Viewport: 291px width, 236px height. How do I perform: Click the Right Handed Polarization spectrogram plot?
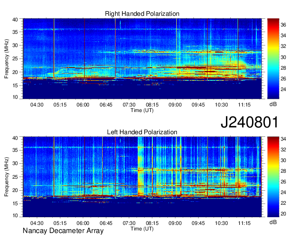click(x=142, y=59)
